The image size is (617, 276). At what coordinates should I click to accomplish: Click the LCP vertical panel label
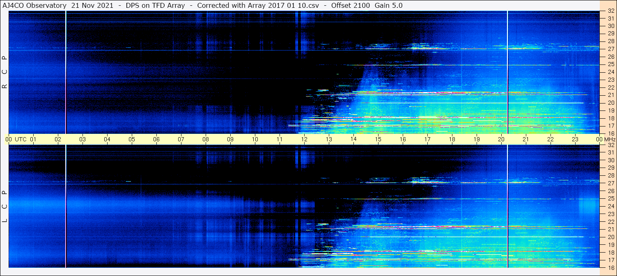point(5,206)
